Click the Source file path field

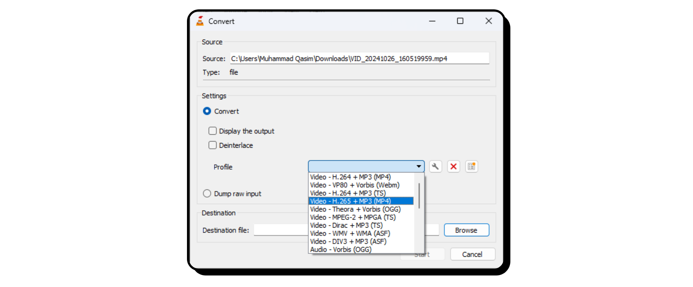point(359,58)
